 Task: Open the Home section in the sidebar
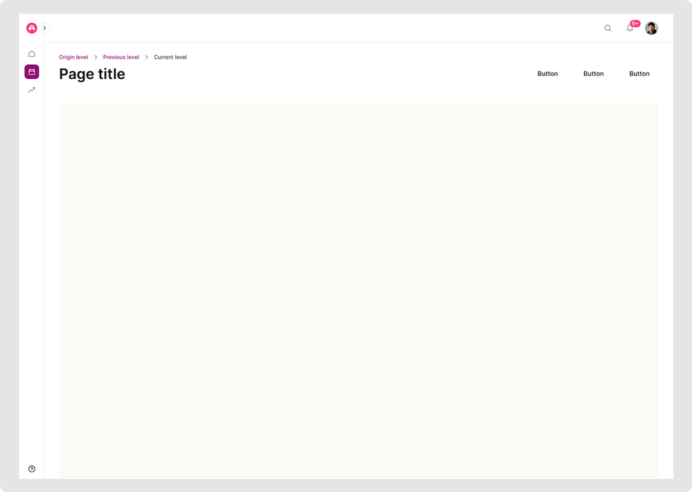click(31, 53)
